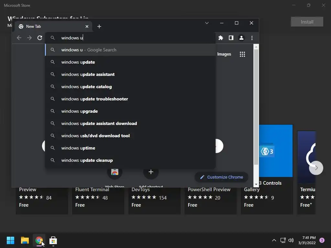Screen dimensions: 331x248
Task: Click the scrollbar down arrow in Chrome
Action: (x=256, y=184)
